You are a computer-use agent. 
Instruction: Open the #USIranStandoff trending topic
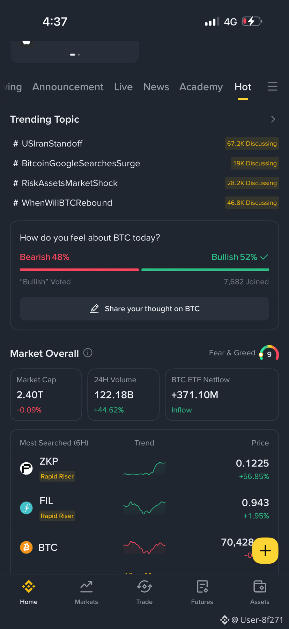pyautogui.click(x=52, y=144)
